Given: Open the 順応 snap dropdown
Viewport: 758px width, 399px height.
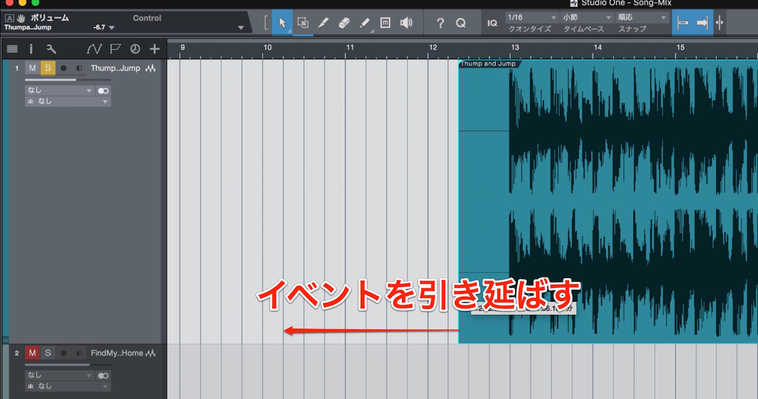Looking at the screenshot, I should tap(642, 17).
